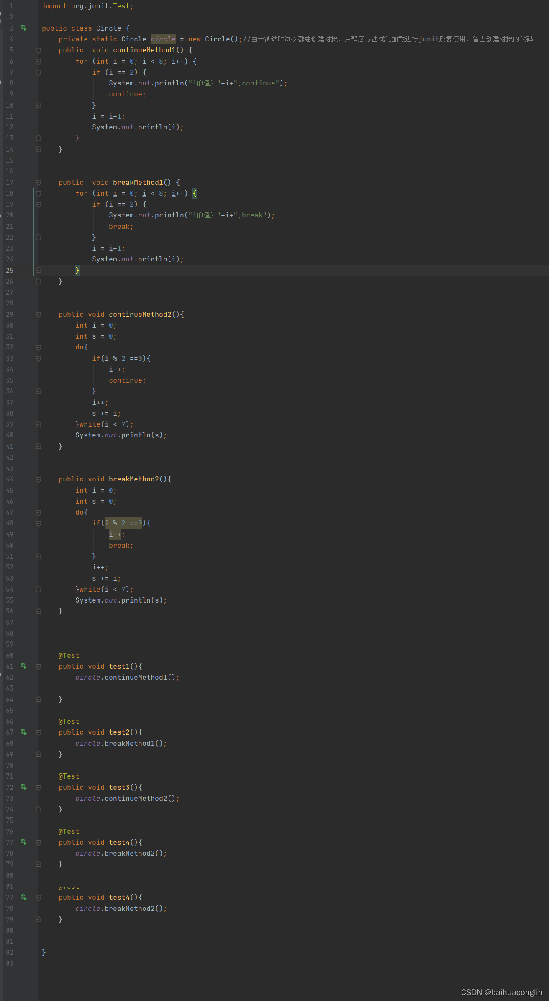Fold the if block on line 7
Screen dimensions: 549x1001
pos(38,72)
